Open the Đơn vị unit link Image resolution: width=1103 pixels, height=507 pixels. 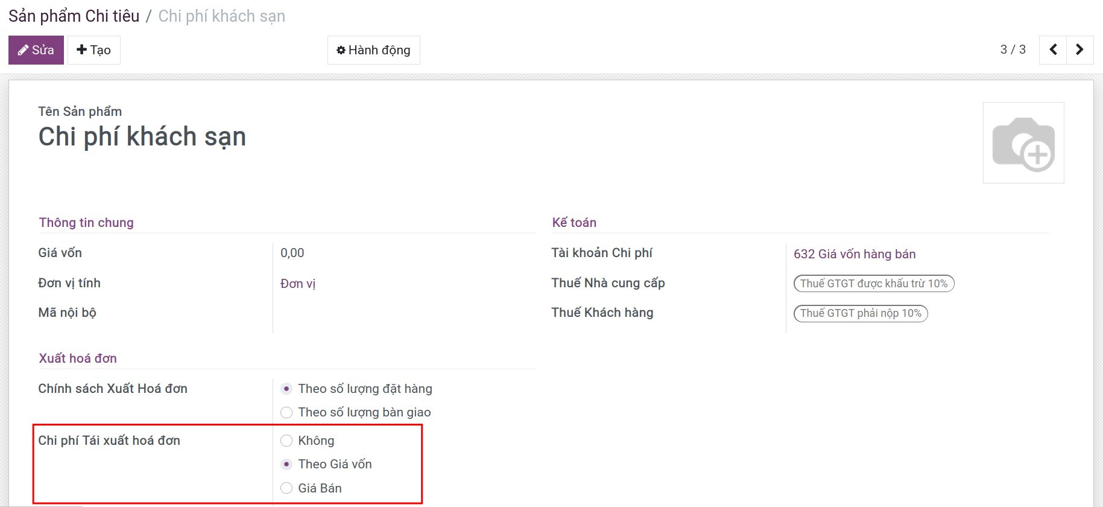[298, 284]
